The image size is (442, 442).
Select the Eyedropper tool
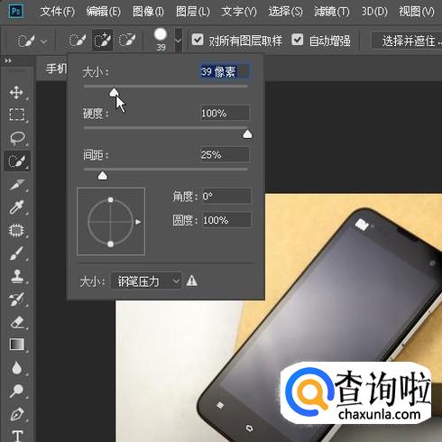pyautogui.click(x=16, y=207)
